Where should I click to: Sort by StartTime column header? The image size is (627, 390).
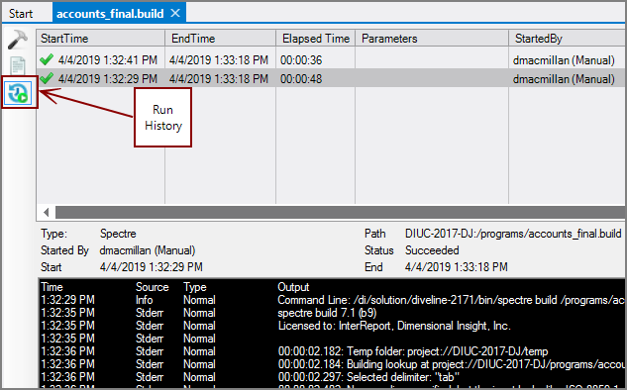(x=100, y=39)
